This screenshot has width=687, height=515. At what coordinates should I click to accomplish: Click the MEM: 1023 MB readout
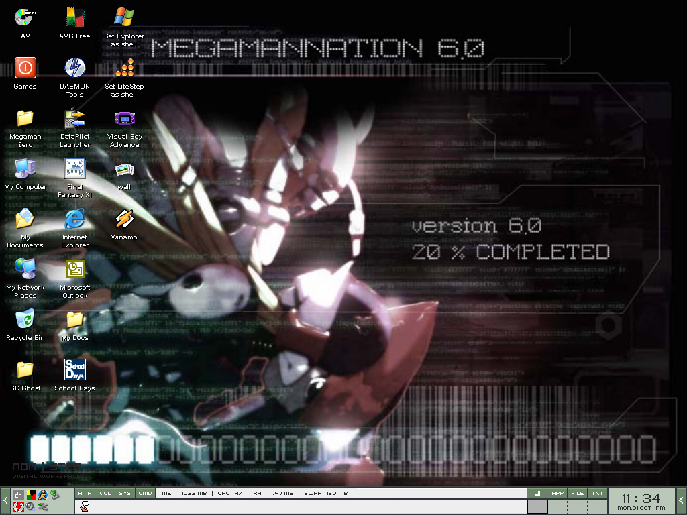(184, 493)
